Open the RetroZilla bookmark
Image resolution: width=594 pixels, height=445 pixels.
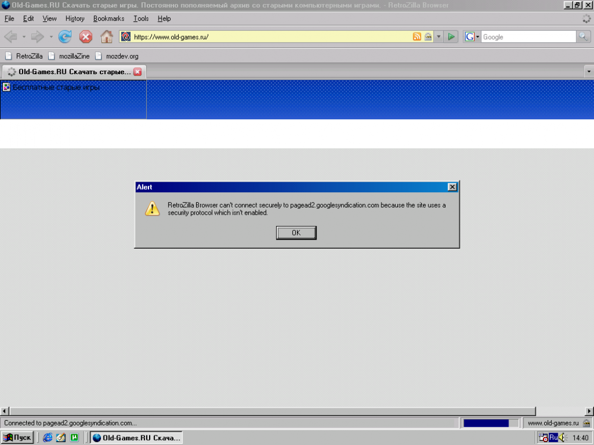coord(24,56)
